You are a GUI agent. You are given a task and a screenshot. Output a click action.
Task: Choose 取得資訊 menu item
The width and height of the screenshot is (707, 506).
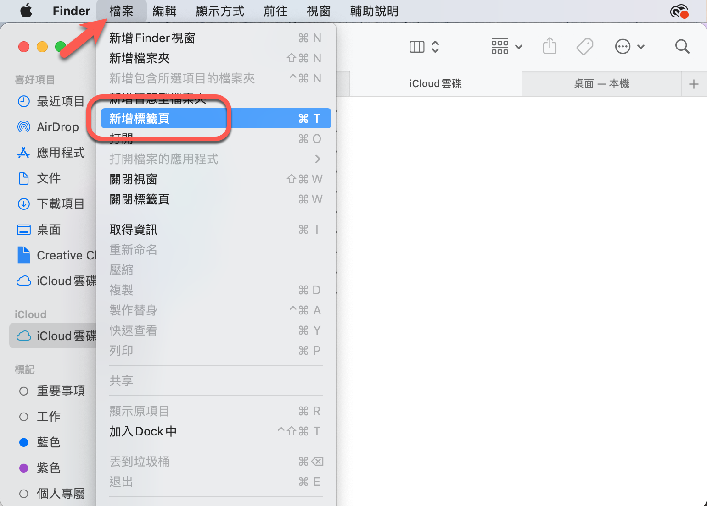216,230
